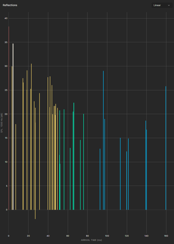Screen dimensions: 174x244
Task: Open the Linear scale dropdown
Action: pos(162,5)
